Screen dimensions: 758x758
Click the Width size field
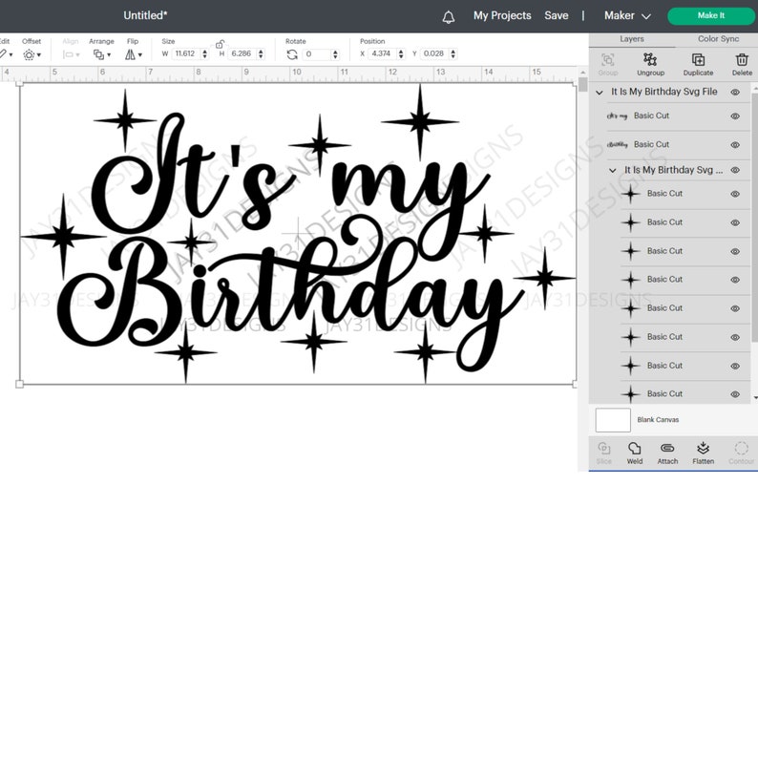185,54
